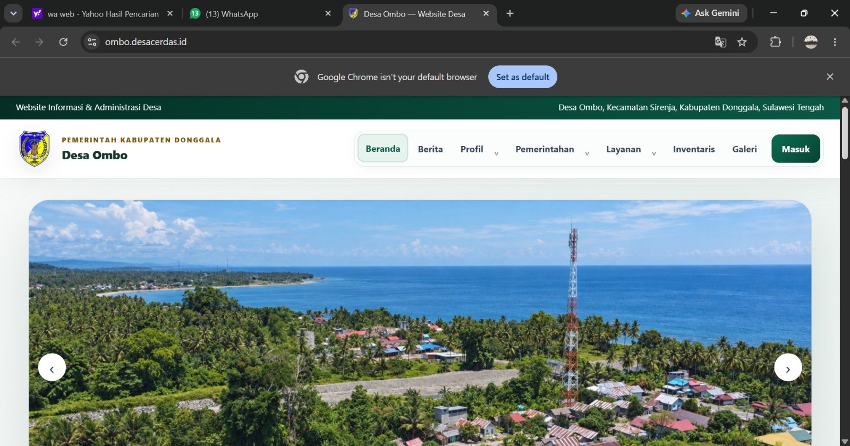
Task: Click the coastal village hero image
Action: 420,323
